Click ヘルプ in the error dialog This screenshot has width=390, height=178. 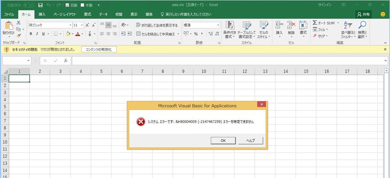pos(251,140)
